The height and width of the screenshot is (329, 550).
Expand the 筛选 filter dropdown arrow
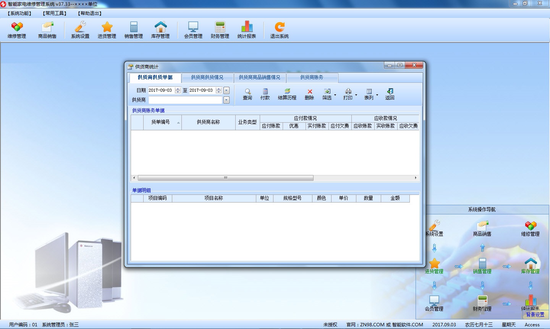[335, 95]
